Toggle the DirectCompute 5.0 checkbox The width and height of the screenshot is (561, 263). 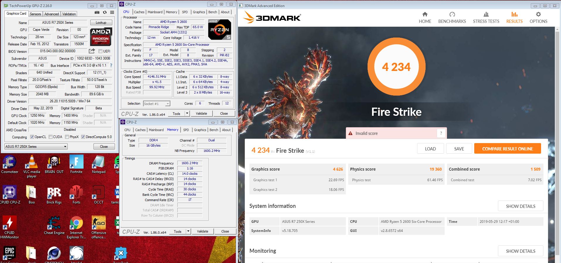tap(83, 137)
